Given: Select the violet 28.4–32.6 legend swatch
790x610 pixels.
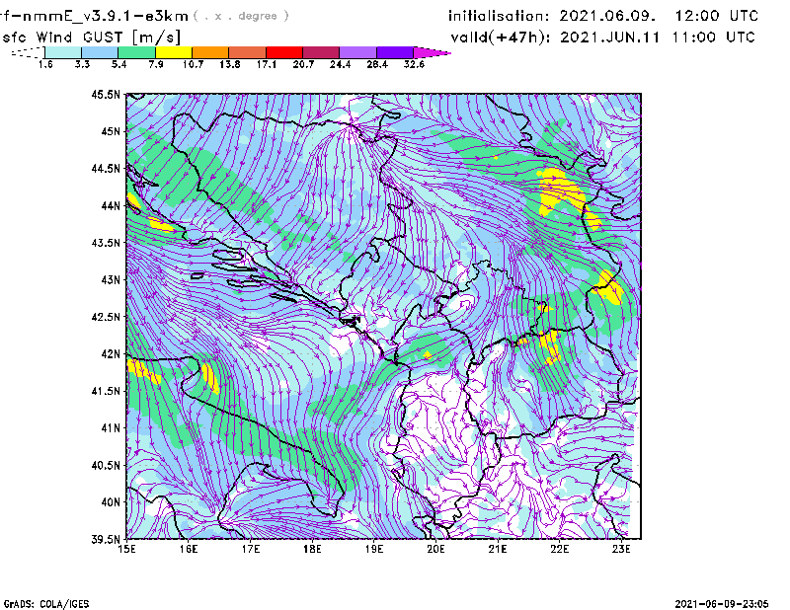Looking at the screenshot, I should (x=395, y=52).
